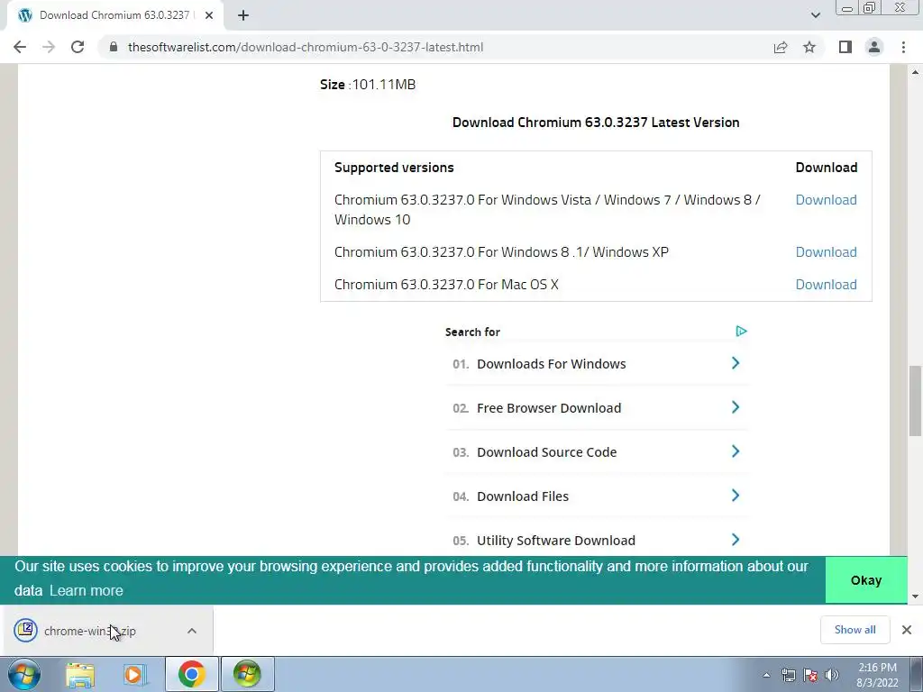Open Windows Explorer from the taskbar
This screenshot has width=923, height=692.
(80, 674)
